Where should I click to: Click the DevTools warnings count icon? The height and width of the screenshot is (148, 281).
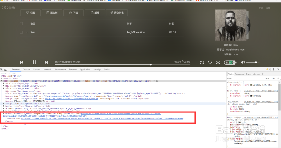click(268, 69)
